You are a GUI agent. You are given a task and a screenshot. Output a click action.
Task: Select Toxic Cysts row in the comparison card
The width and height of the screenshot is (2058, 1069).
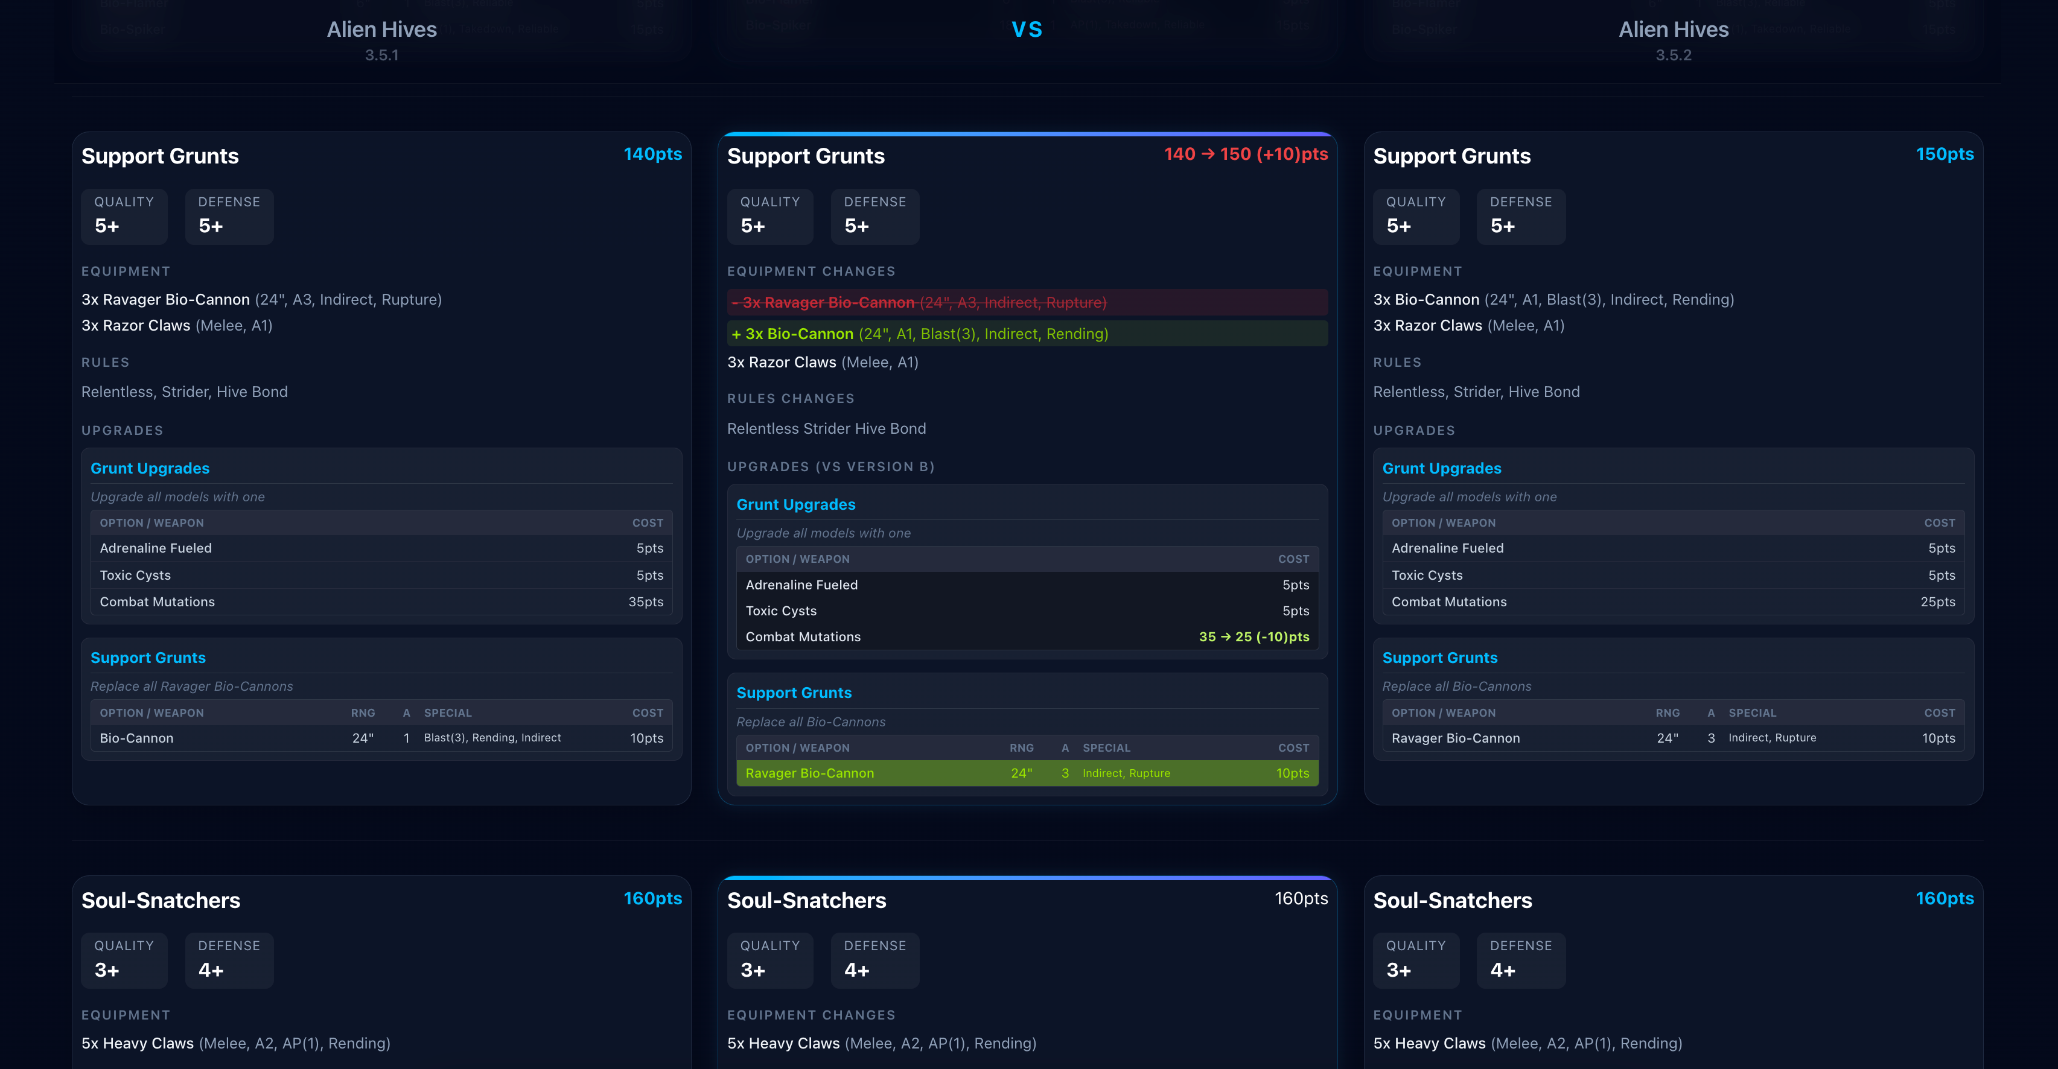point(1027,611)
